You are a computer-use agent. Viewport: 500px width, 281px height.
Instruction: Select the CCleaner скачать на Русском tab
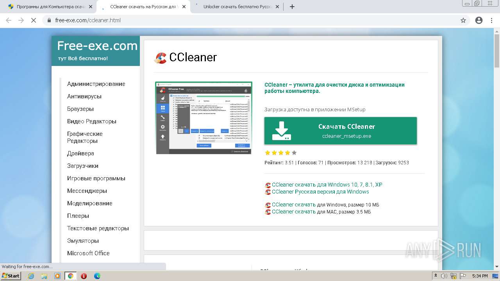143,7
